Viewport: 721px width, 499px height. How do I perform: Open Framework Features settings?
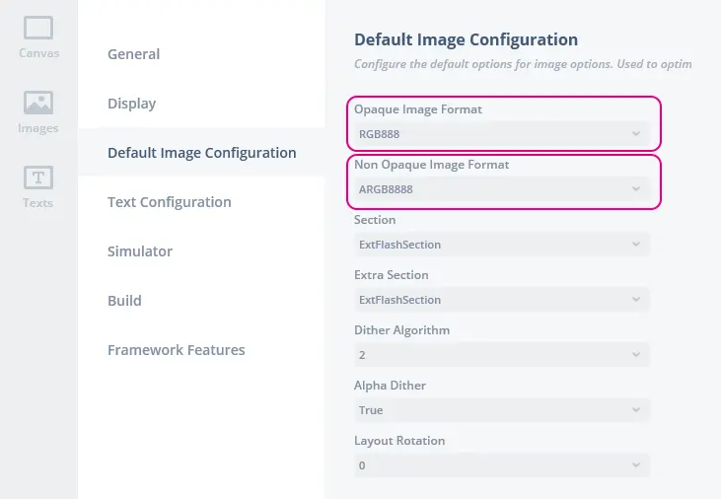coord(176,350)
